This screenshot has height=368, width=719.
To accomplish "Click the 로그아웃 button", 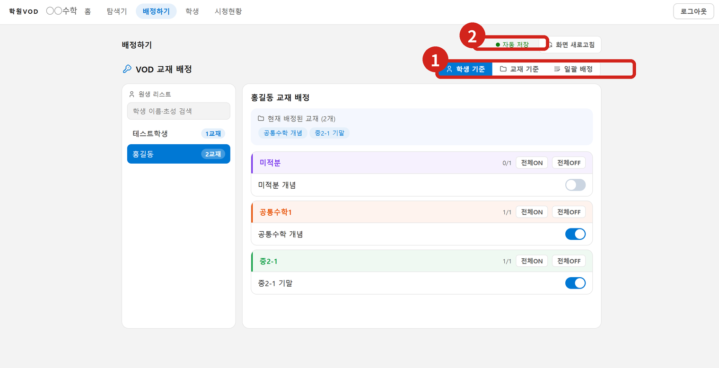I will click(x=693, y=11).
